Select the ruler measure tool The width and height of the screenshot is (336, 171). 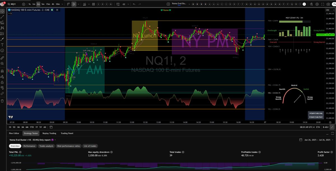coord(3,58)
